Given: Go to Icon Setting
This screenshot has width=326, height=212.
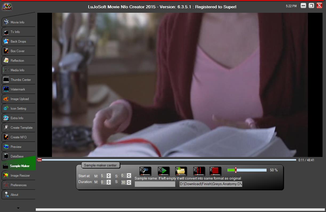Looking at the screenshot, I should point(18,109).
